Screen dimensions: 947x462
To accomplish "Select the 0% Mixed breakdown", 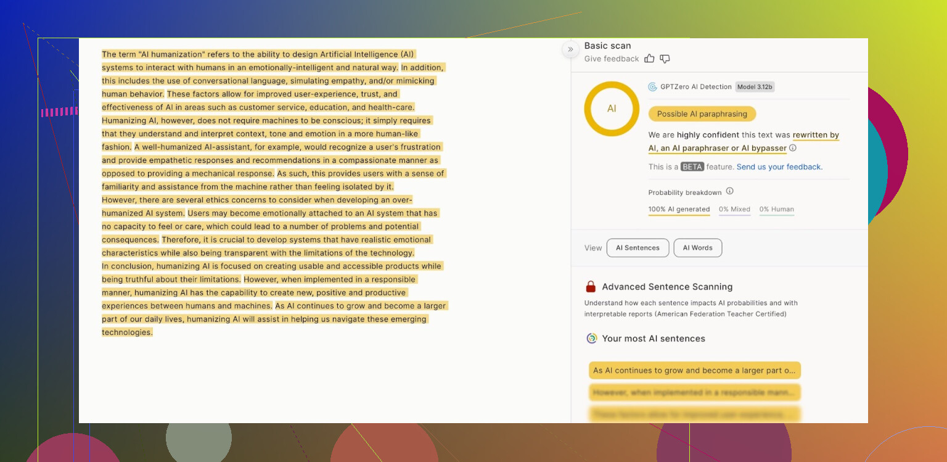I will [x=734, y=209].
